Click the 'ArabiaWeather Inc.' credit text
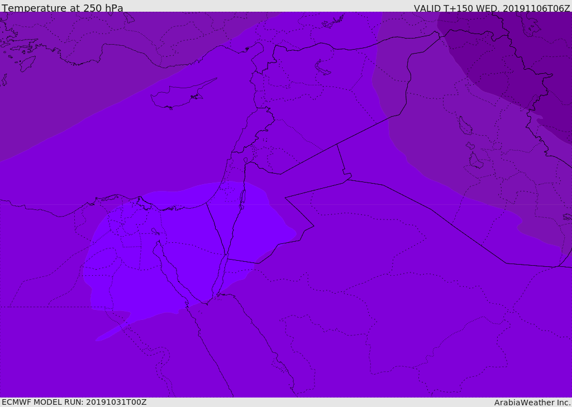Image resolution: width=572 pixels, height=407 pixels. click(533, 403)
